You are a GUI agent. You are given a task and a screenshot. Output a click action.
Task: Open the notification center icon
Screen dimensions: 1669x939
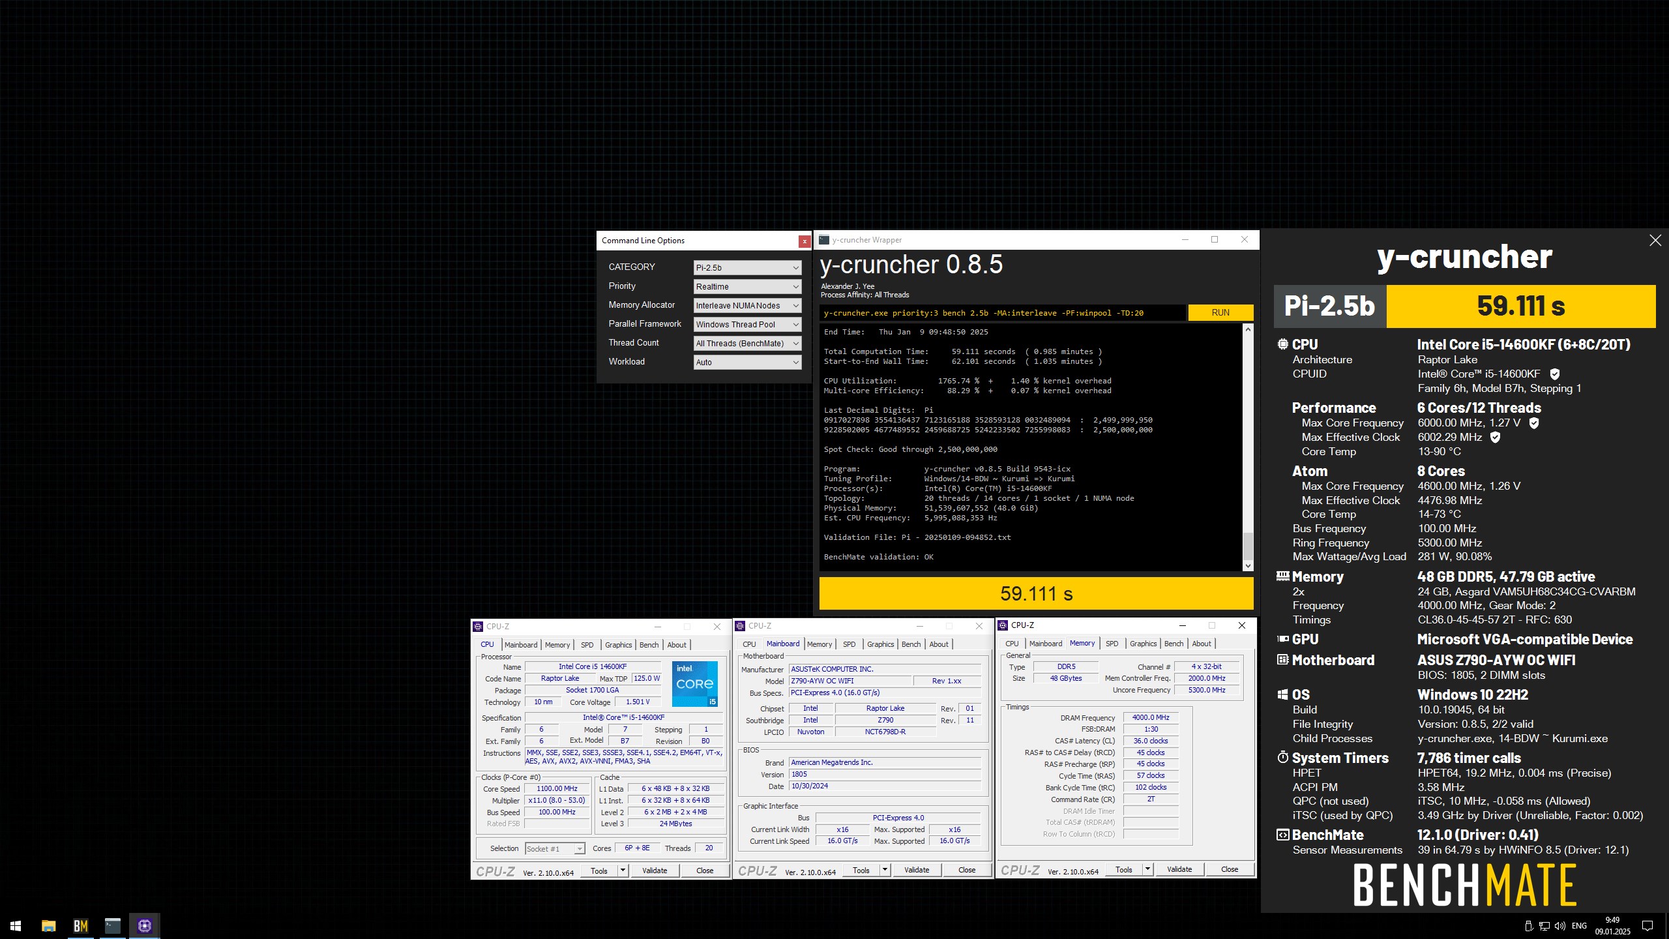(x=1647, y=926)
